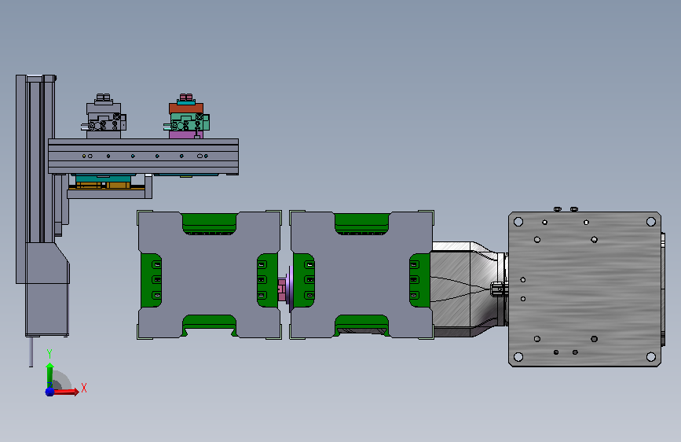
Task: Select the Y label of the triad
Action: coord(49,354)
